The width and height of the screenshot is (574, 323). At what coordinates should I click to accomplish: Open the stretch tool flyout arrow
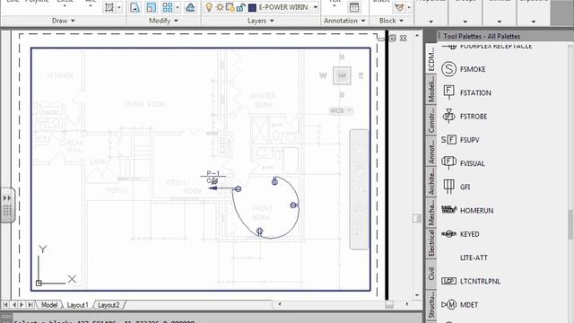coord(119,7)
